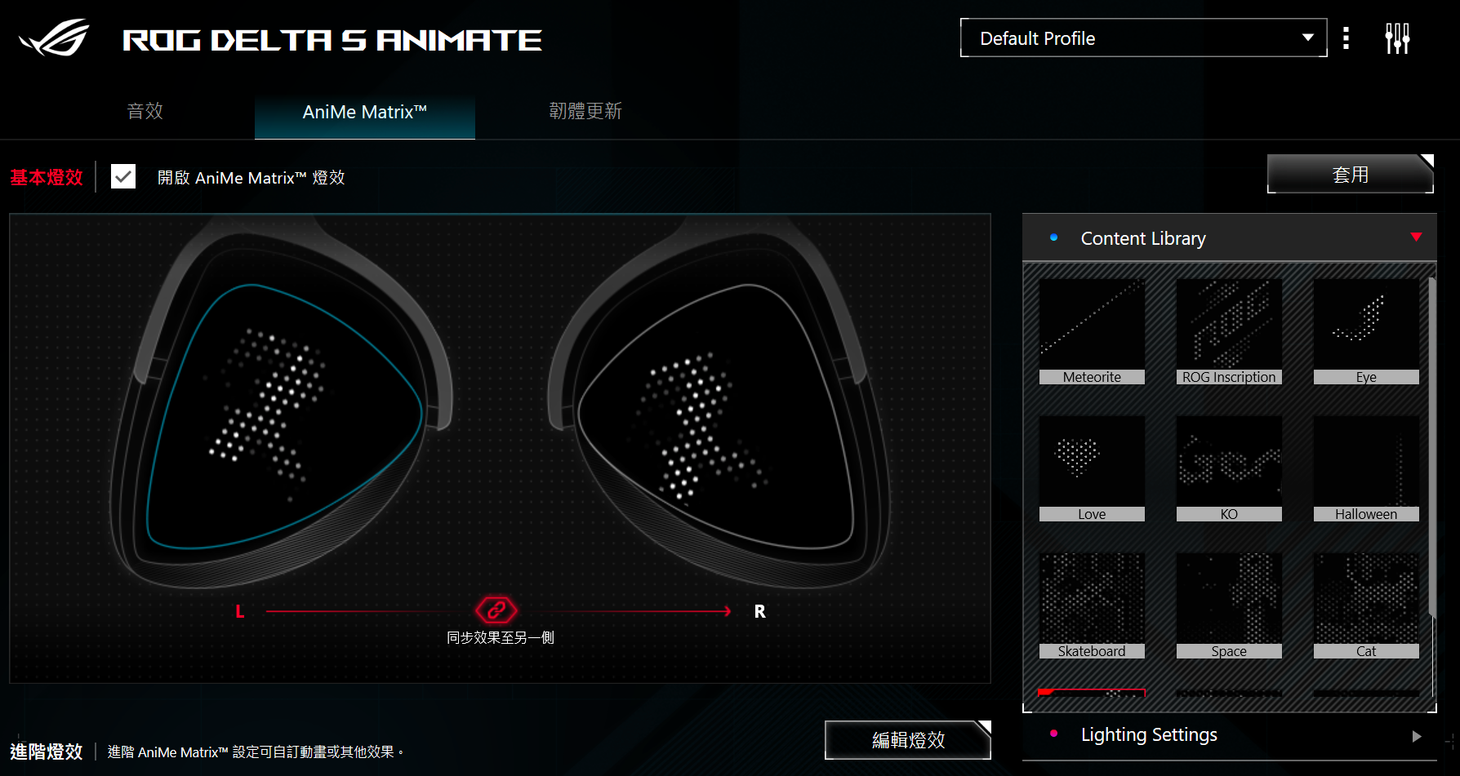Screen dimensions: 1460x776
Task: Select the left earcup matrix preview
Action: coord(284,416)
